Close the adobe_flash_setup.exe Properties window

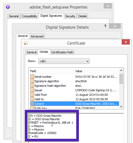[x=108, y=6]
